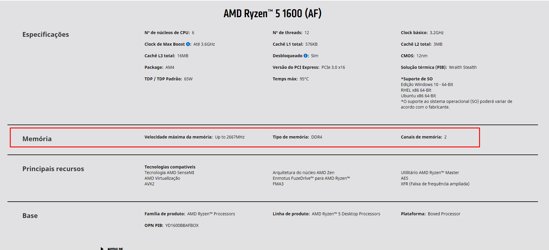Select the Enmotus FuzeDrive para AMD Ryzen entry
The width and height of the screenshot is (549, 250).
click(311, 178)
